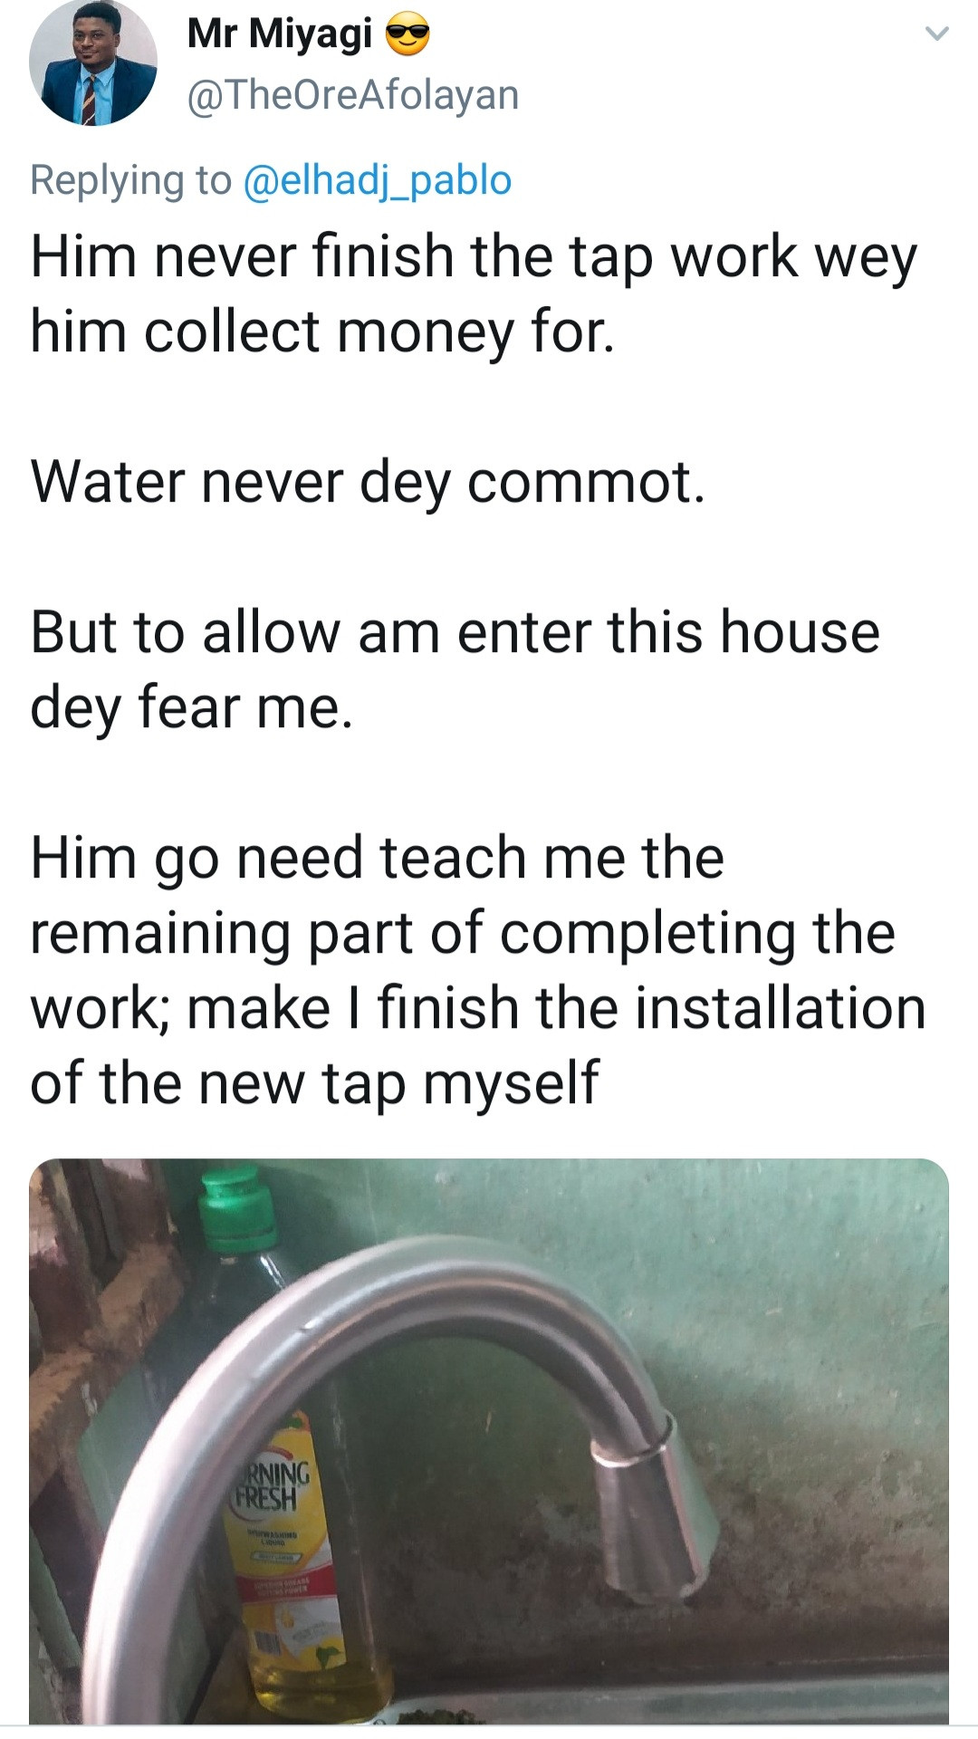Image resolution: width=978 pixels, height=1739 pixels.
Task: Click the "of the new tap myself" line
Action: pos(314,1083)
